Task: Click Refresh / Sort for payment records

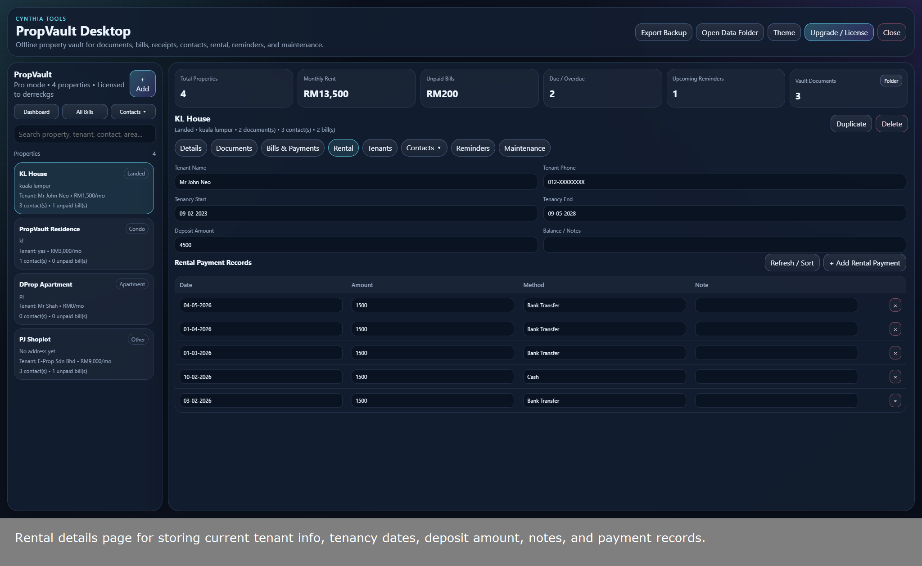Action: click(792, 263)
